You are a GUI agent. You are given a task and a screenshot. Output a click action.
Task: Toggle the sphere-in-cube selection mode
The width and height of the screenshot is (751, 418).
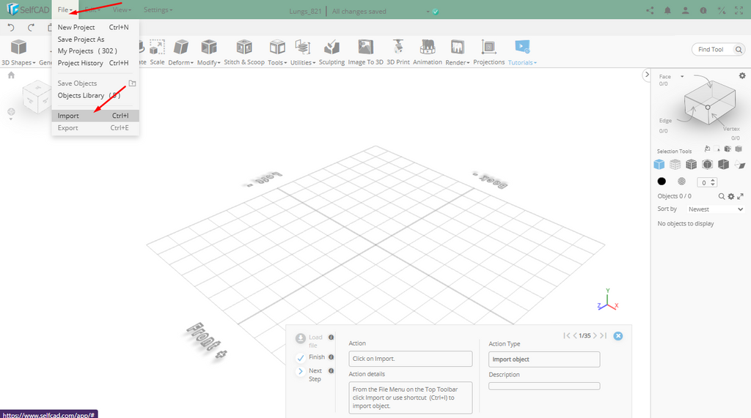point(708,165)
